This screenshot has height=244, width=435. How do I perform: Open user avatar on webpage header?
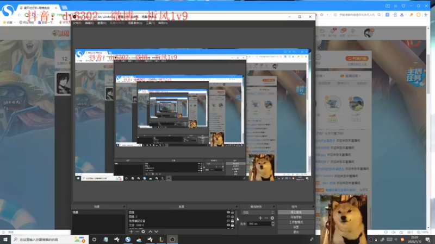tap(369, 33)
